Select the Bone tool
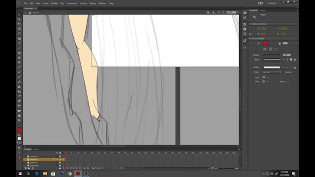 (x=19, y=82)
